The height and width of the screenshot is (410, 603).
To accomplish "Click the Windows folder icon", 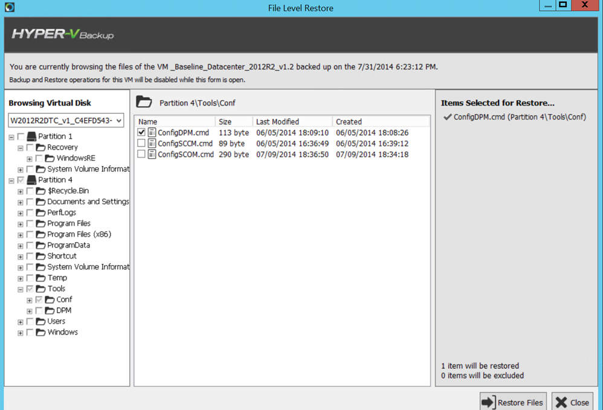I will point(40,332).
